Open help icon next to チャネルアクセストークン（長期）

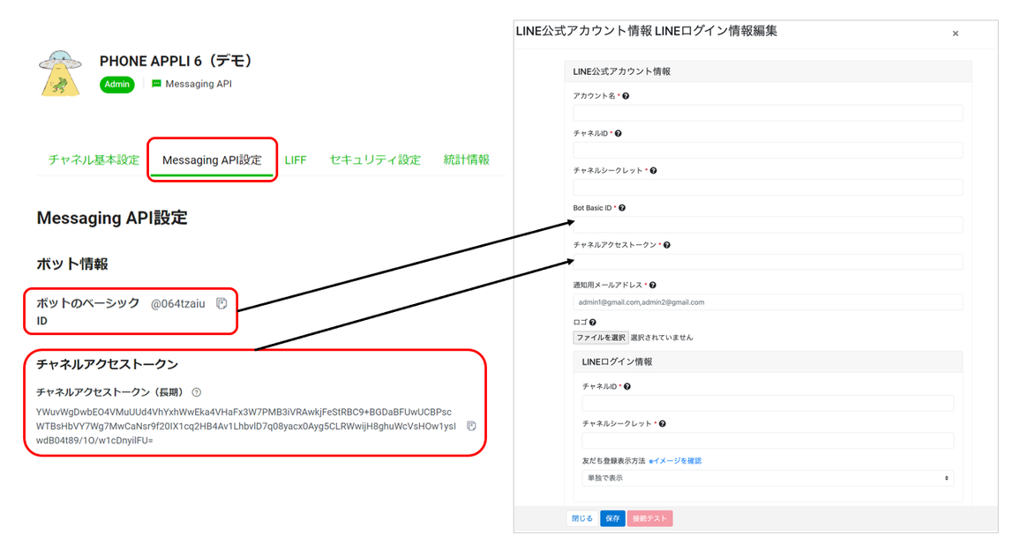(197, 392)
